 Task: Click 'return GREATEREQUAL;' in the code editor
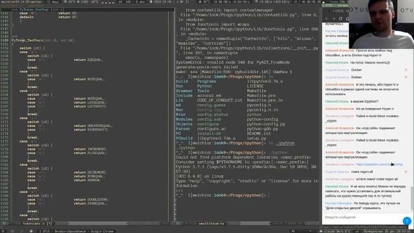tap(93, 126)
